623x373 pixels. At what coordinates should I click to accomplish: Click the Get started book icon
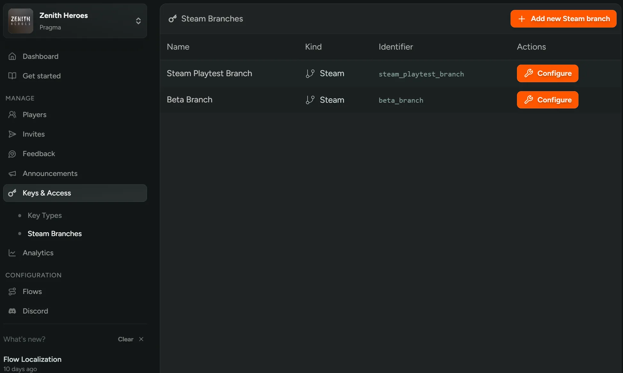pyautogui.click(x=12, y=76)
